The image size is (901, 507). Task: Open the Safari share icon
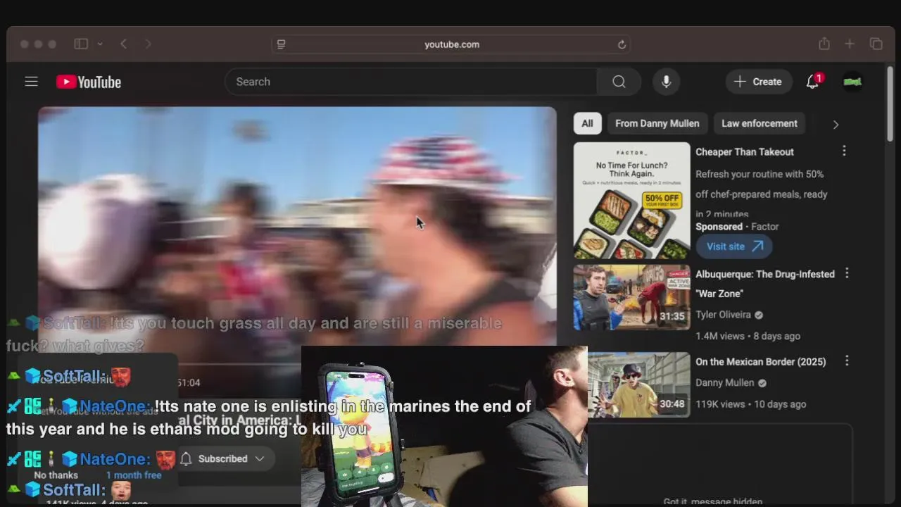pyautogui.click(x=824, y=44)
